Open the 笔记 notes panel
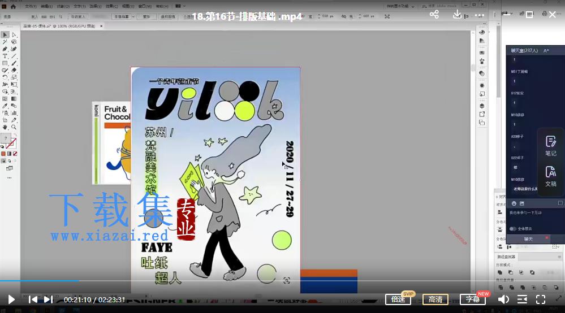Screen dimensions: 565x313 tap(551, 146)
